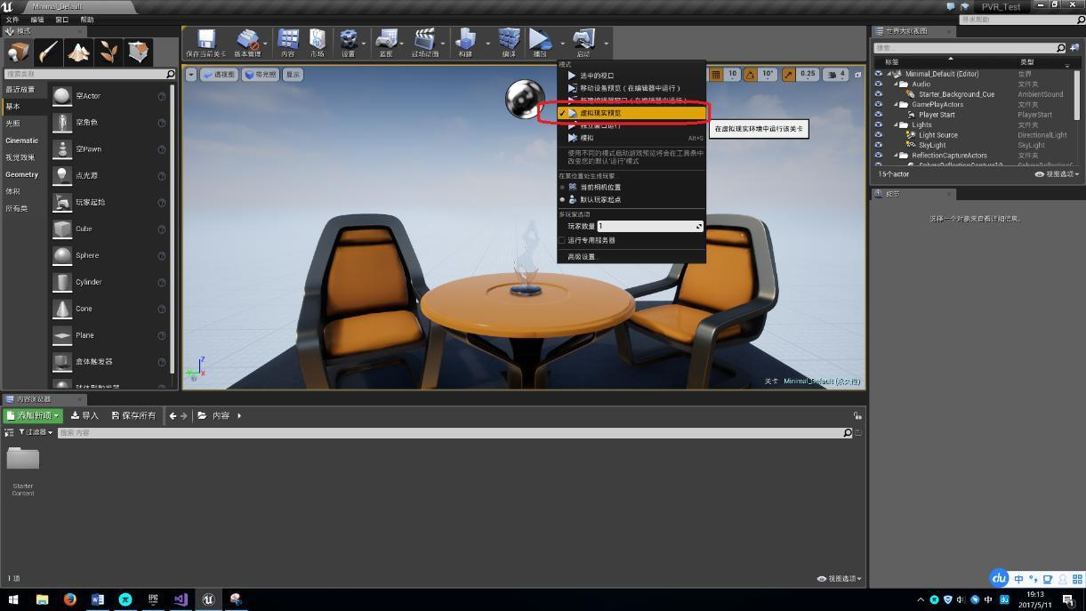Click the 播放 play toolbar icon
1086x611 pixels.
[540, 39]
